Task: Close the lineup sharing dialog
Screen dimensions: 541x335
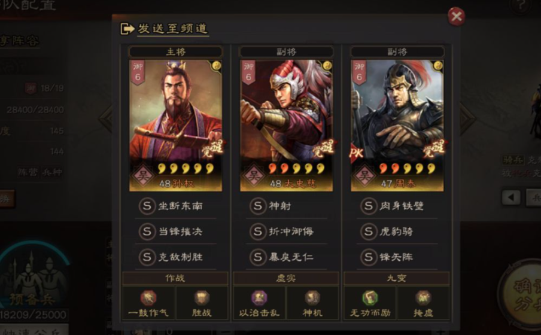Action: (456, 16)
